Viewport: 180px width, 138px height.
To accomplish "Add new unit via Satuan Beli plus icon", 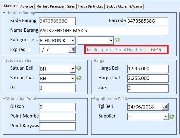I will (x=79, y=68).
